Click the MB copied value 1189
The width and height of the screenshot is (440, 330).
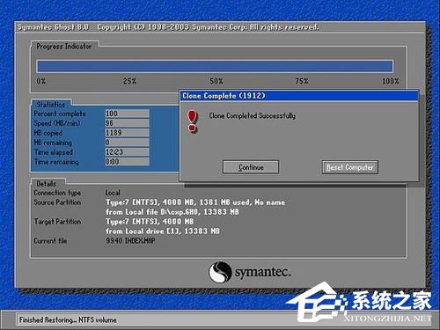click(x=127, y=133)
